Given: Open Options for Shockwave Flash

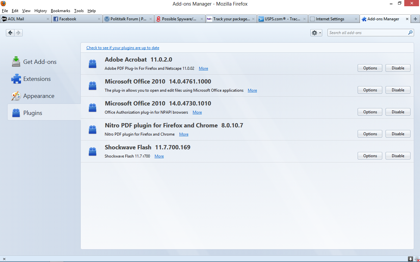Looking at the screenshot, I should tap(370, 156).
